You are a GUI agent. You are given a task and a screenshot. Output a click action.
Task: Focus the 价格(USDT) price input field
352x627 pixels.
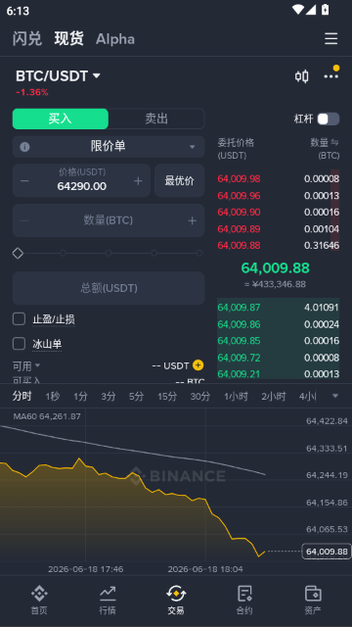coord(82,180)
